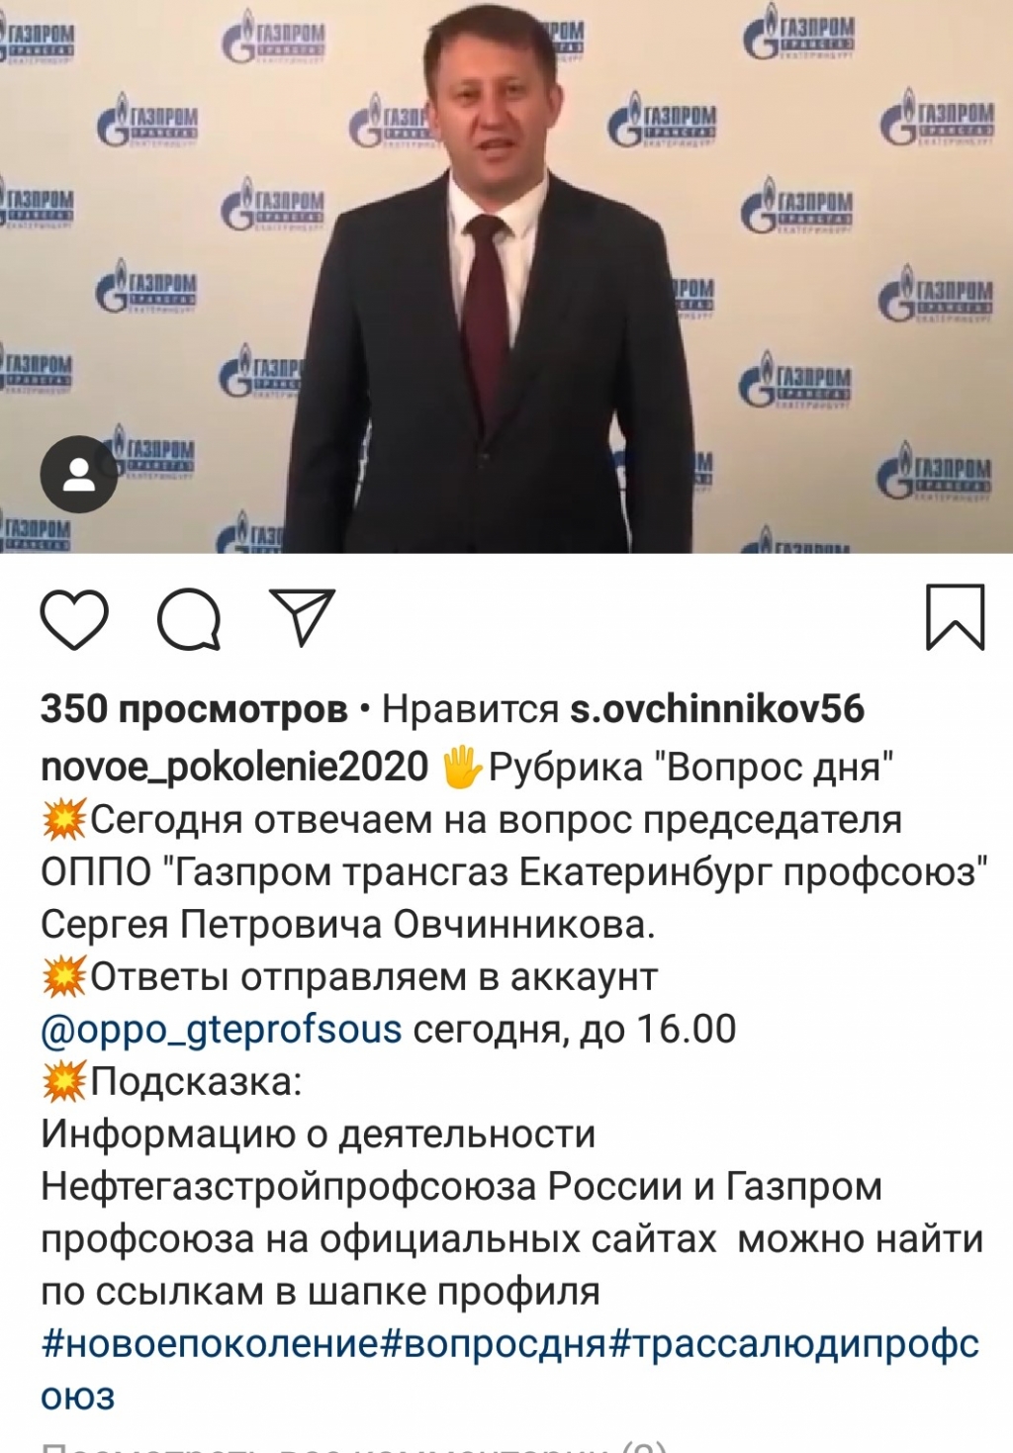Save post with bookmark icon
Screen dimensions: 1013x1453
955,617
